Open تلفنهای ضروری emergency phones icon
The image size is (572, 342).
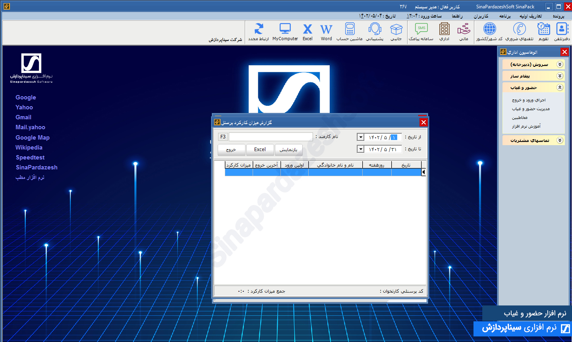519,32
